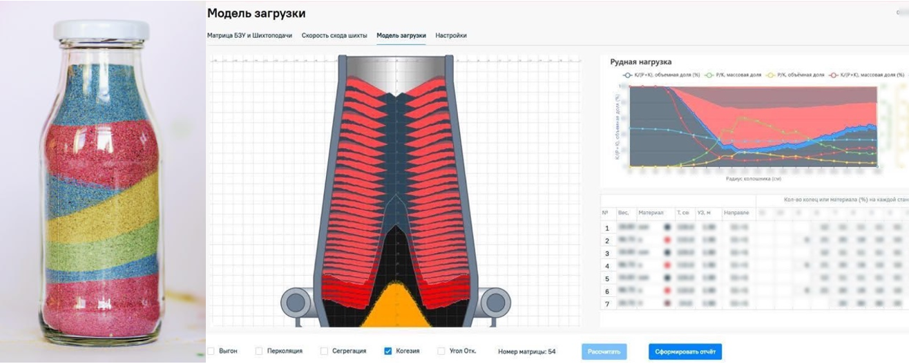The height and width of the screenshot is (364, 909).
Task: Select row 5 in the loading table
Action: coord(606,278)
